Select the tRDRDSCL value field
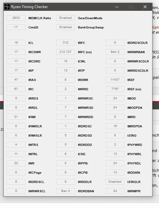The width and height of the screenshot is (159, 208). tap(16, 182)
